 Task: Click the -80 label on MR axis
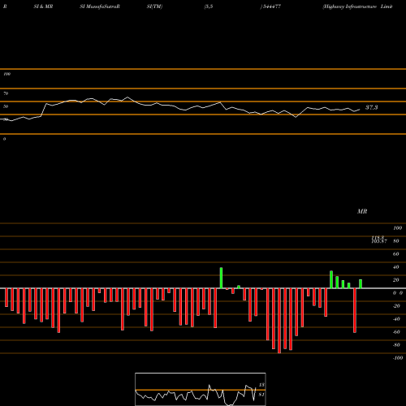click(396, 345)
